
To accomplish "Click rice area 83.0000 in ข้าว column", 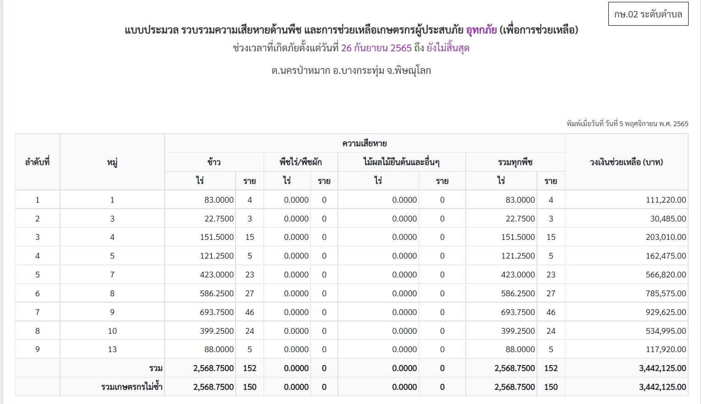I will [219, 200].
